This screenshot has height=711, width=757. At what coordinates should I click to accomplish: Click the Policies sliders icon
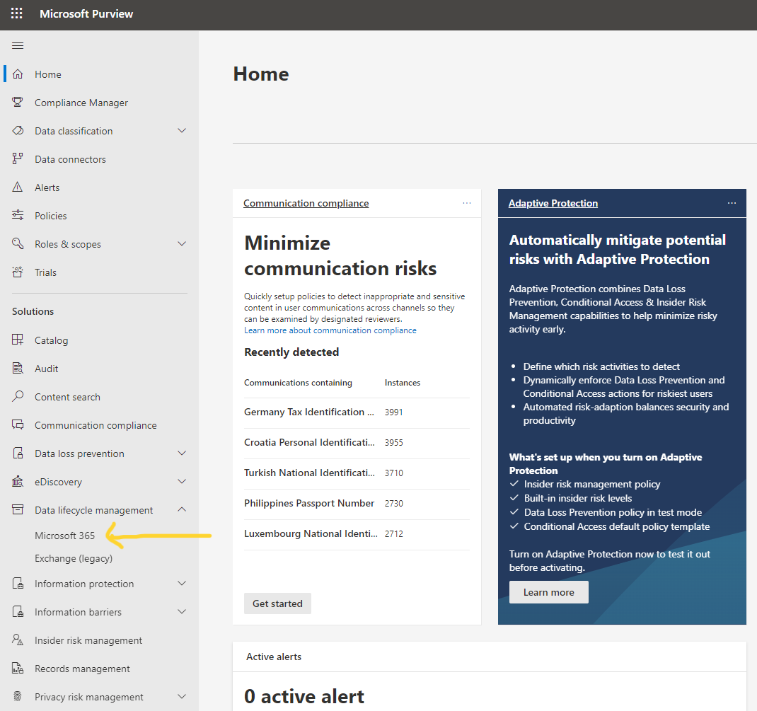coord(18,215)
